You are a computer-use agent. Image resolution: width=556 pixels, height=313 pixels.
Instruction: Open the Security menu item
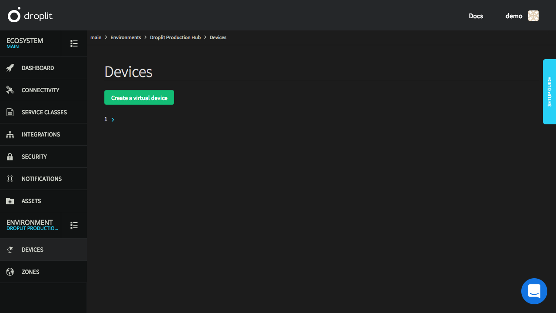click(43, 156)
